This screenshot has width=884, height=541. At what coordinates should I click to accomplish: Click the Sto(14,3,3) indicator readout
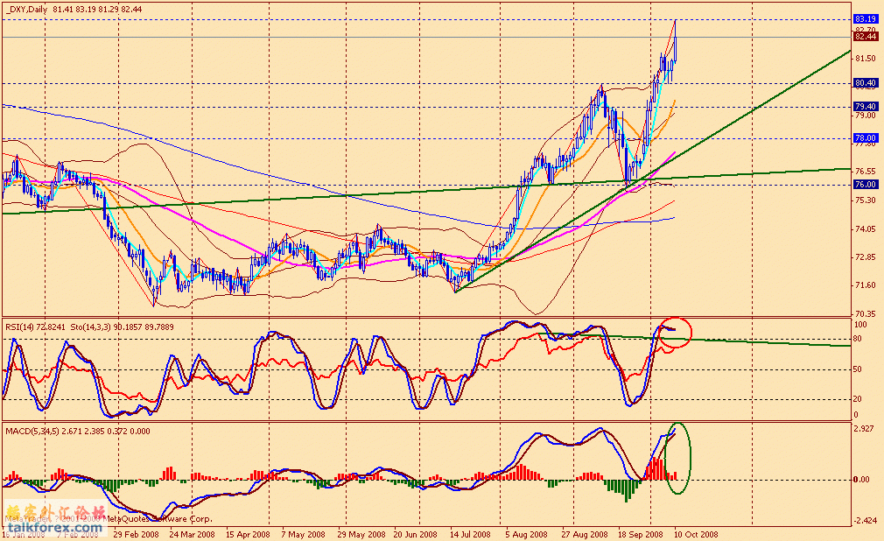(123, 327)
